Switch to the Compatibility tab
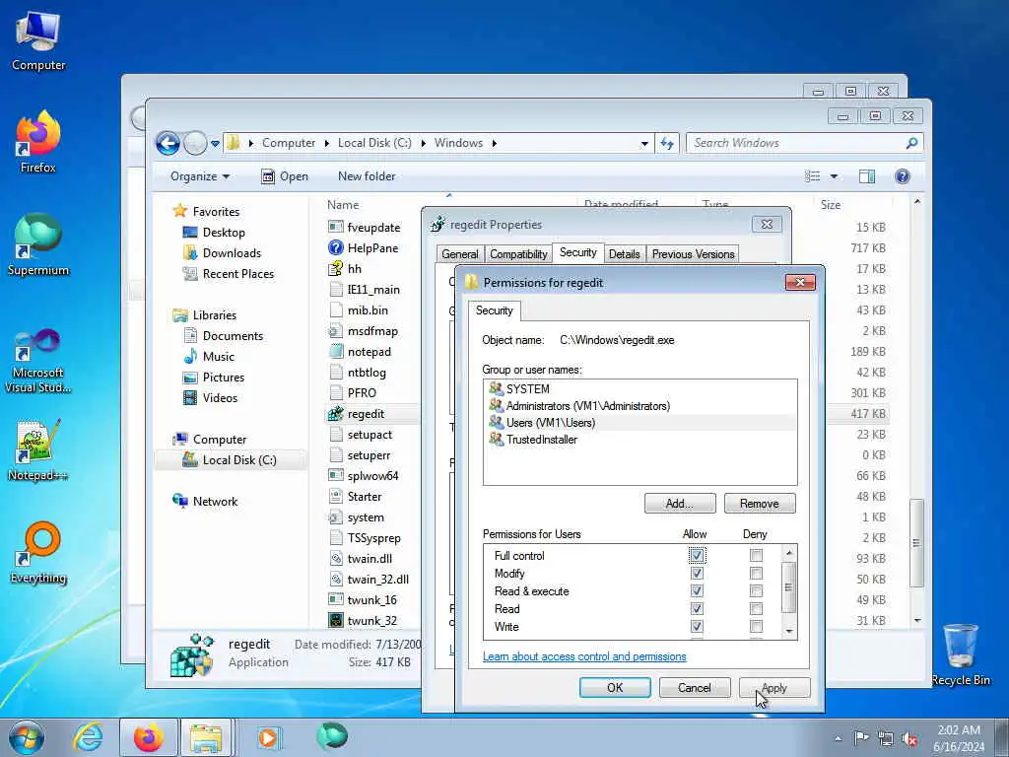The width and height of the screenshot is (1009, 757). (518, 254)
